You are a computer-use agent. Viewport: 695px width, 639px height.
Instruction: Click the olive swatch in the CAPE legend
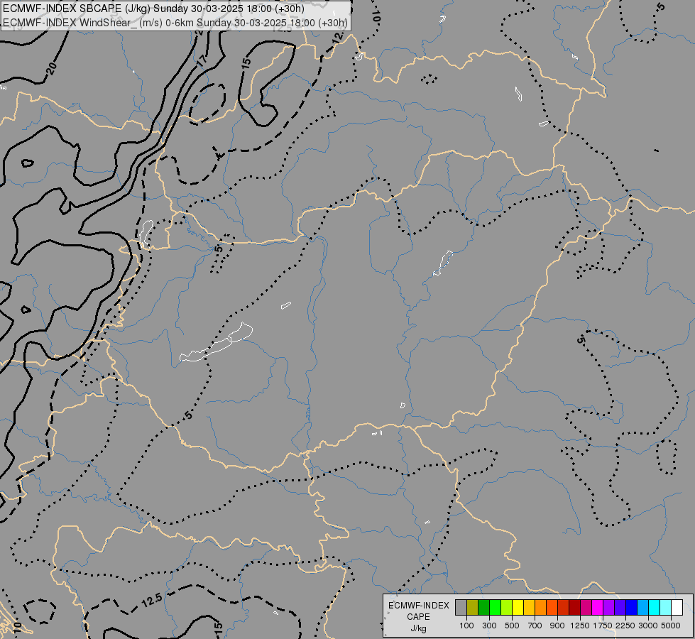click(x=473, y=608)
